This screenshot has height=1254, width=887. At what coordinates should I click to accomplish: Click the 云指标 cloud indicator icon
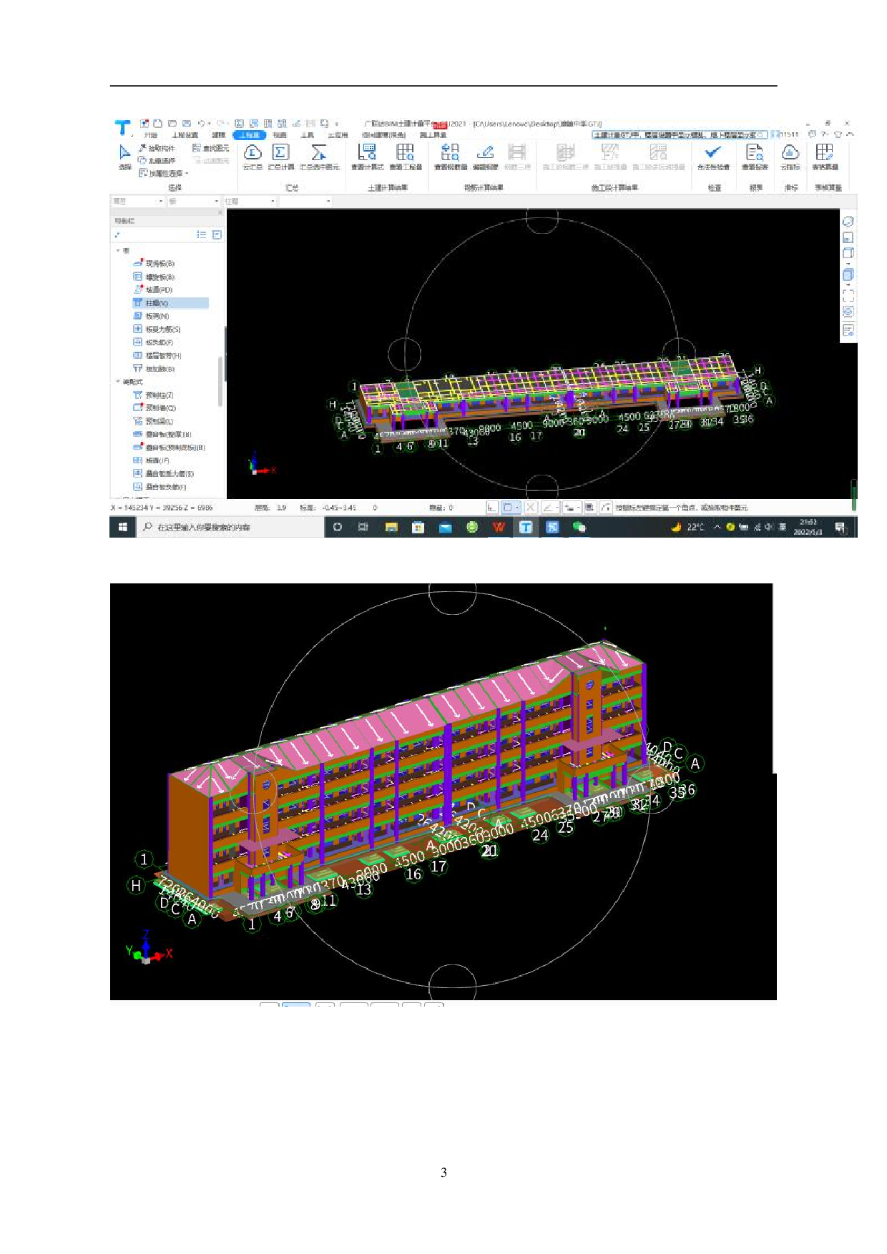(790, 153)
